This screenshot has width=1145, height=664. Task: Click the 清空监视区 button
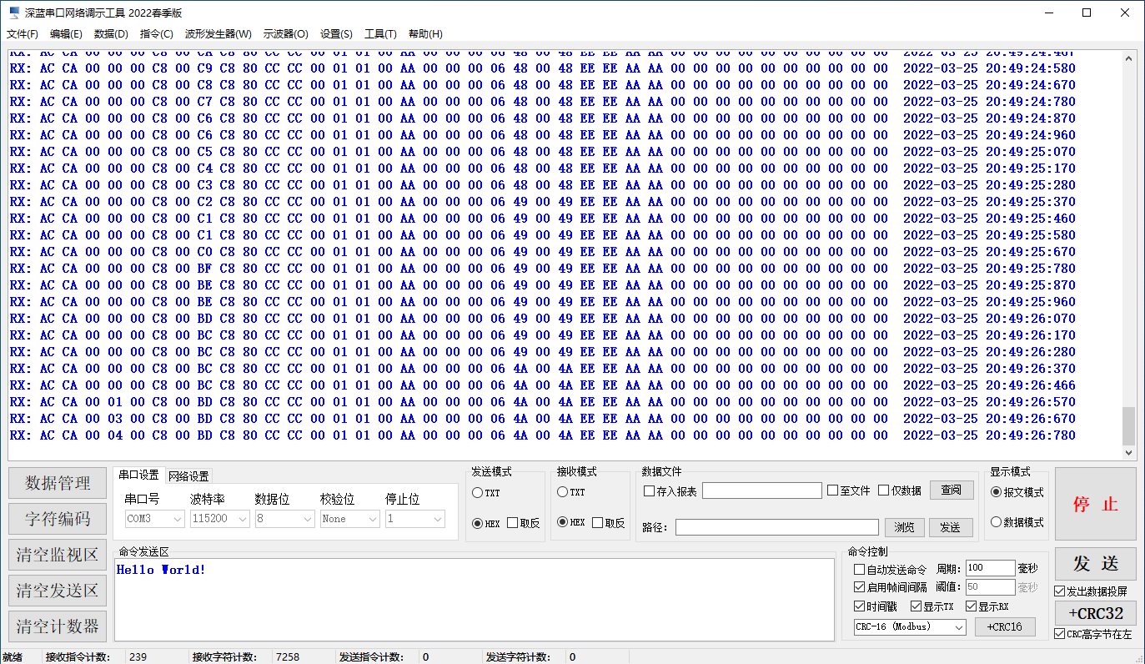coord(58,555)
